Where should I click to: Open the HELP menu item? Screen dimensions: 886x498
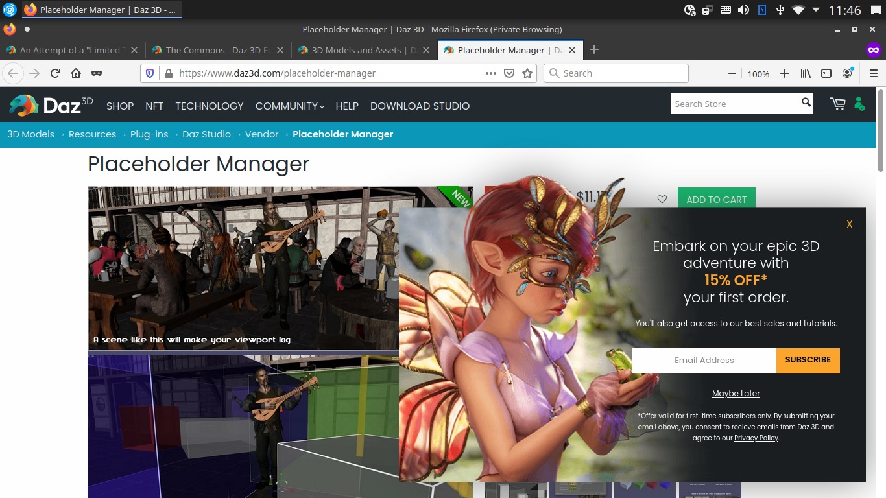[347, 106]
